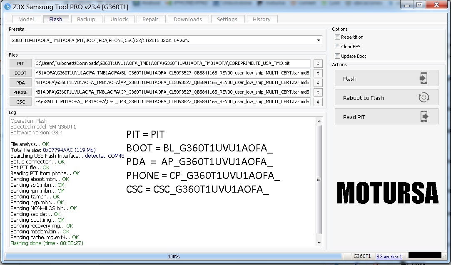
Task: Click the G360T1 status bar model label
Action: point(362,256)
